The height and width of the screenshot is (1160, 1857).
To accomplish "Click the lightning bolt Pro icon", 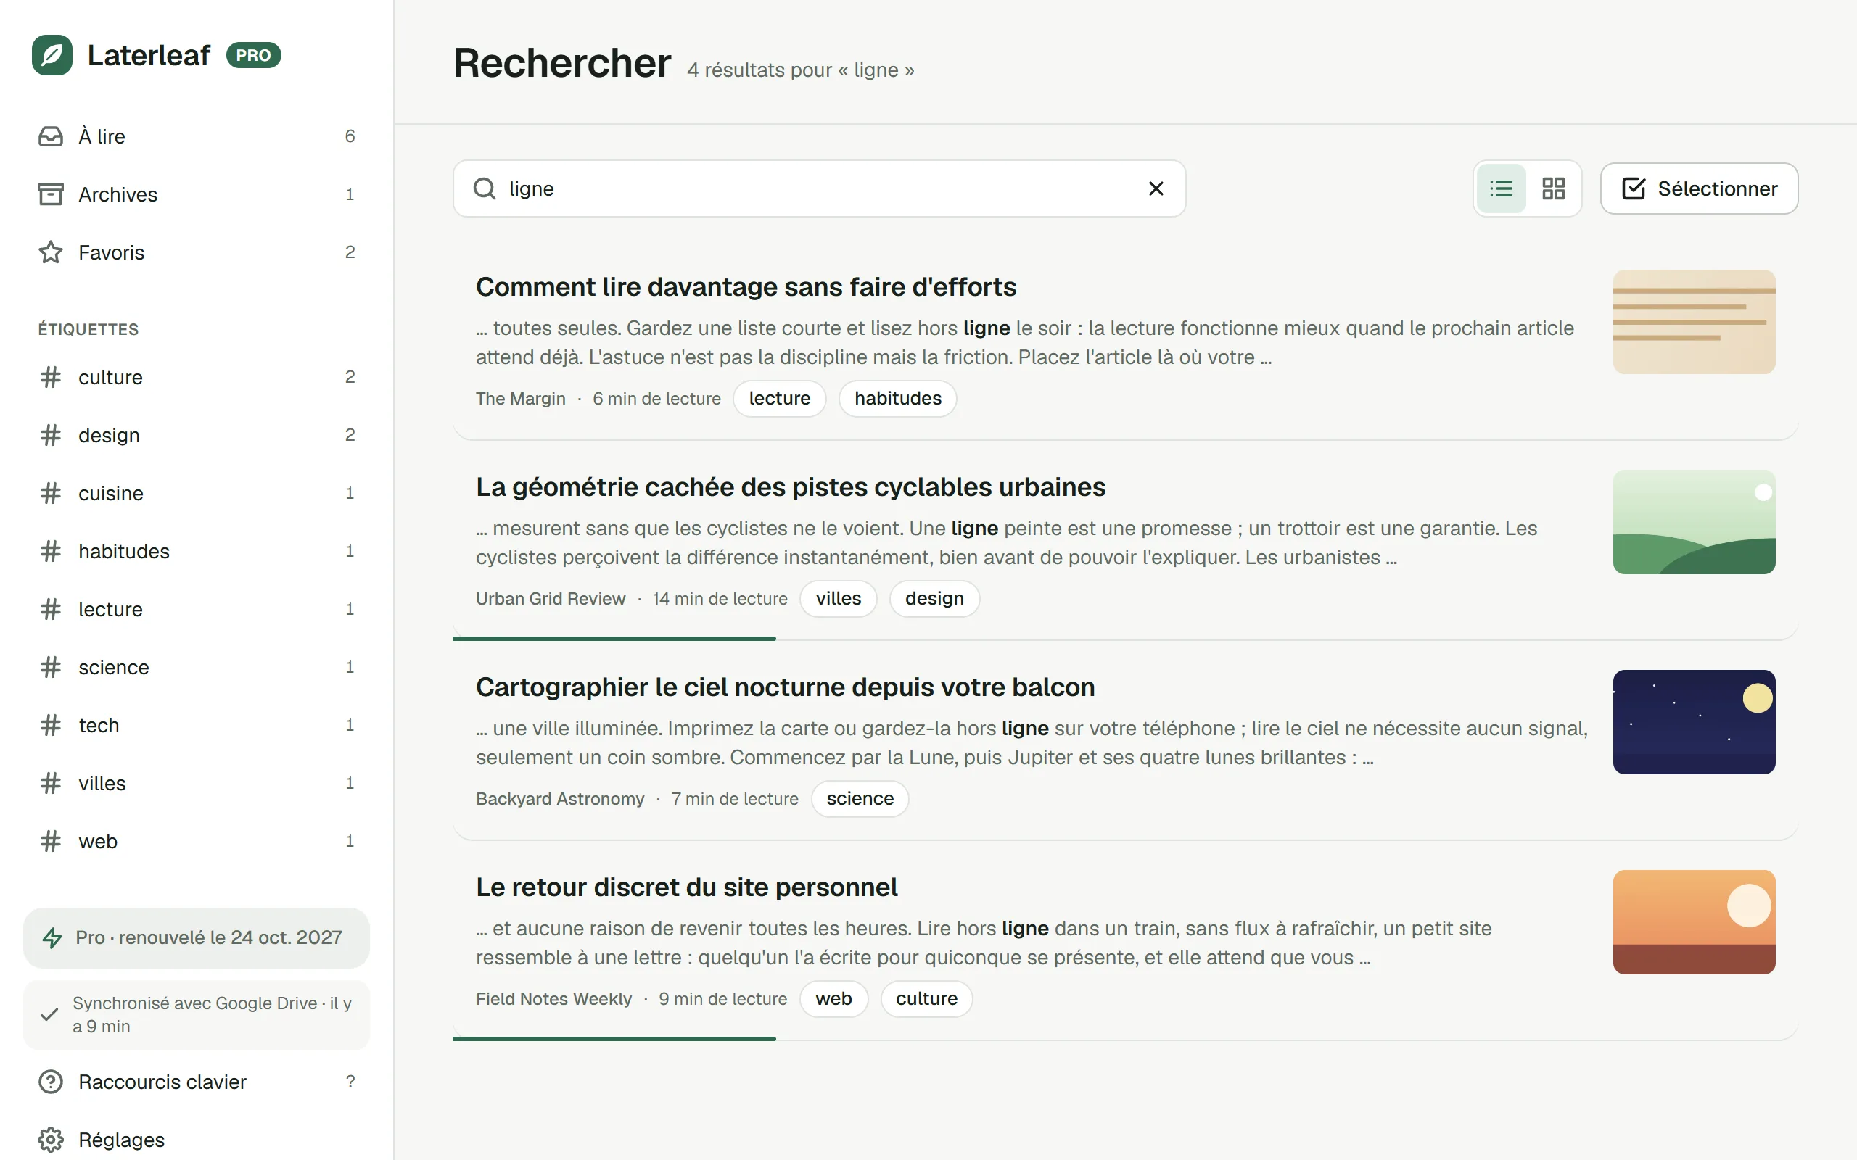I will point(52,937).
